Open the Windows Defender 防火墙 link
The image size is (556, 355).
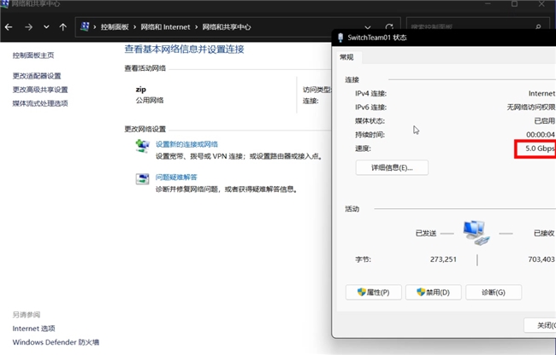[56, 342]
